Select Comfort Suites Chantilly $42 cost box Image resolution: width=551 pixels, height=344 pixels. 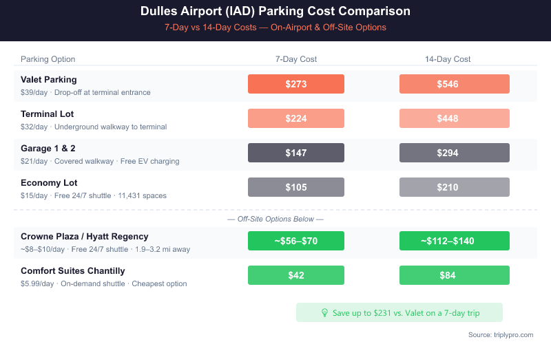pos(296,275)
